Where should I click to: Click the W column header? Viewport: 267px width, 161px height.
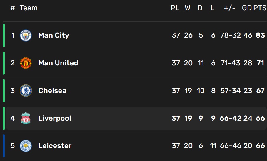point(188,8)
